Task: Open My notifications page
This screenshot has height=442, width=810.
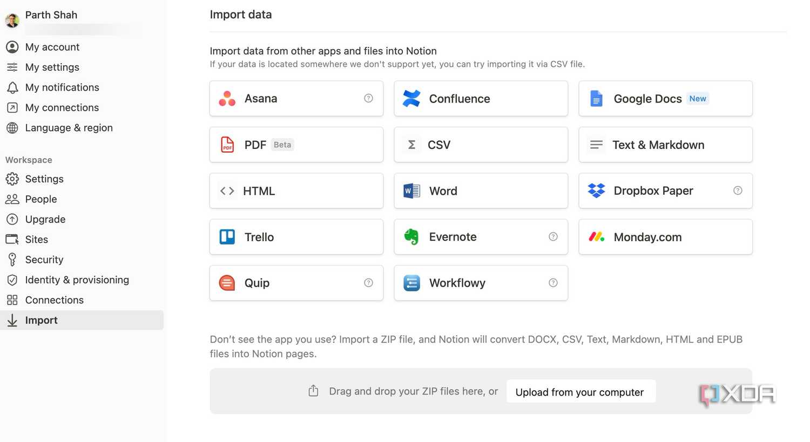Action: (82, 87)
